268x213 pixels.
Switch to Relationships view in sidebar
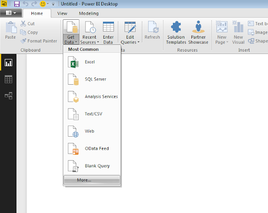point(8,96)
